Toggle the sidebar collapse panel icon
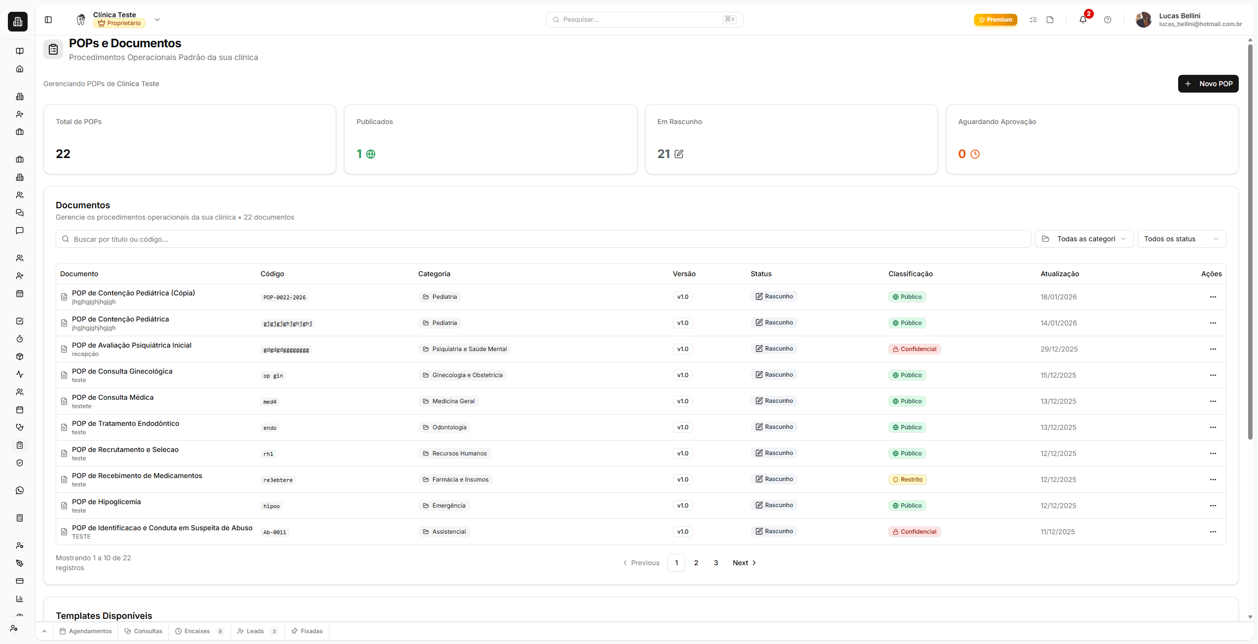This screenshot has height=644, width=1258. click(x=49, y=20)
